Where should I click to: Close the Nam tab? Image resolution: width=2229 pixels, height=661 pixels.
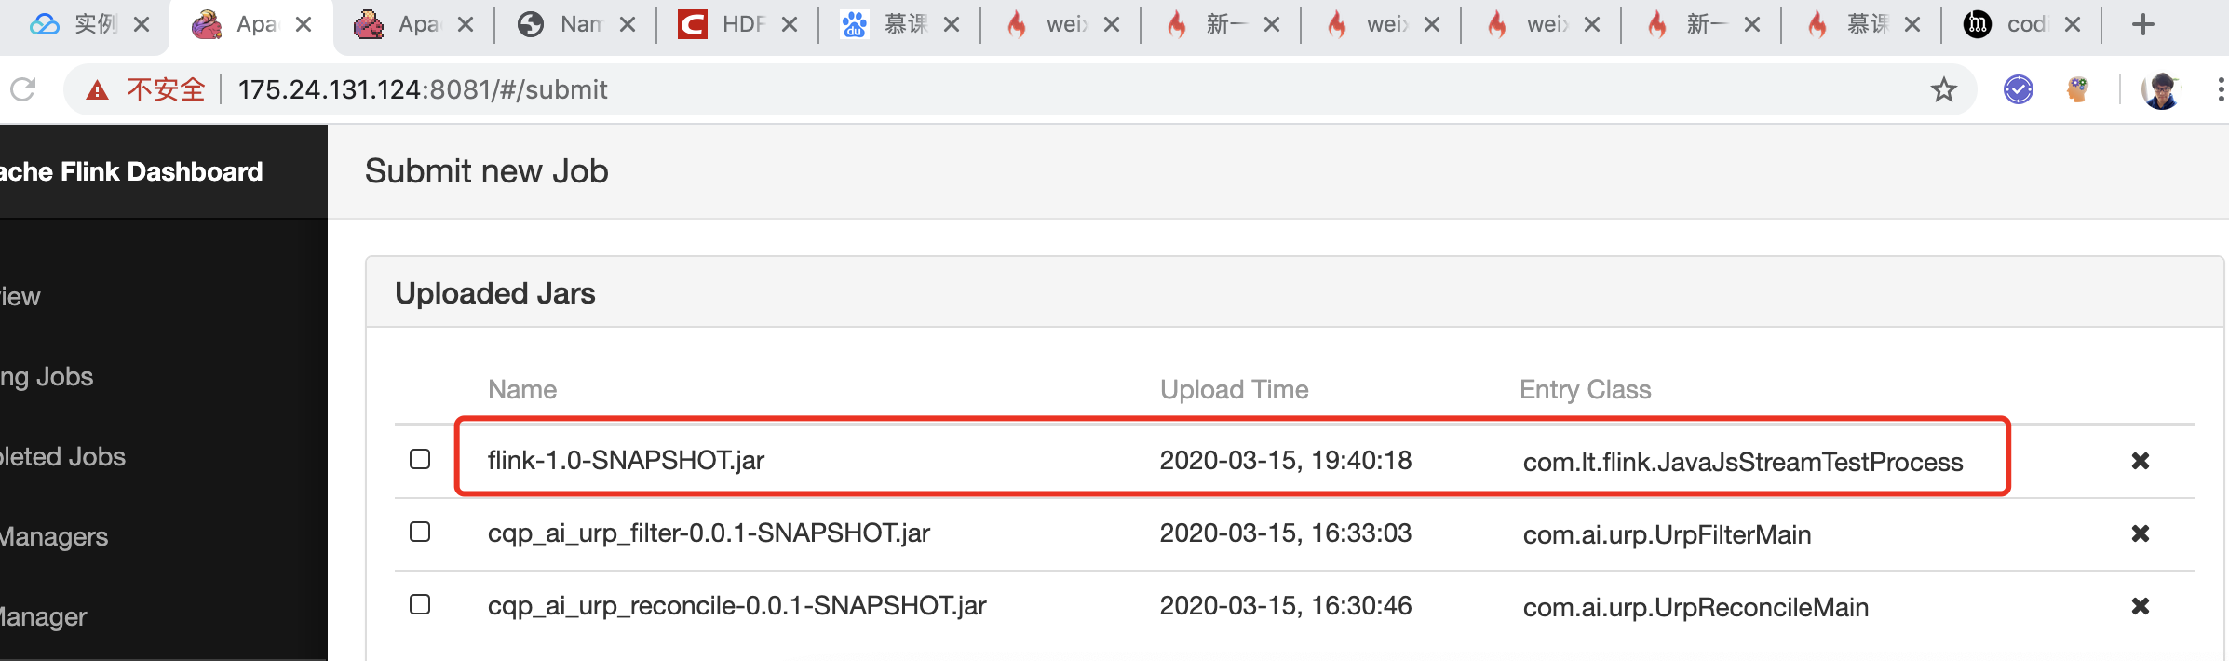pyautogui.click(x=628, y=24)
